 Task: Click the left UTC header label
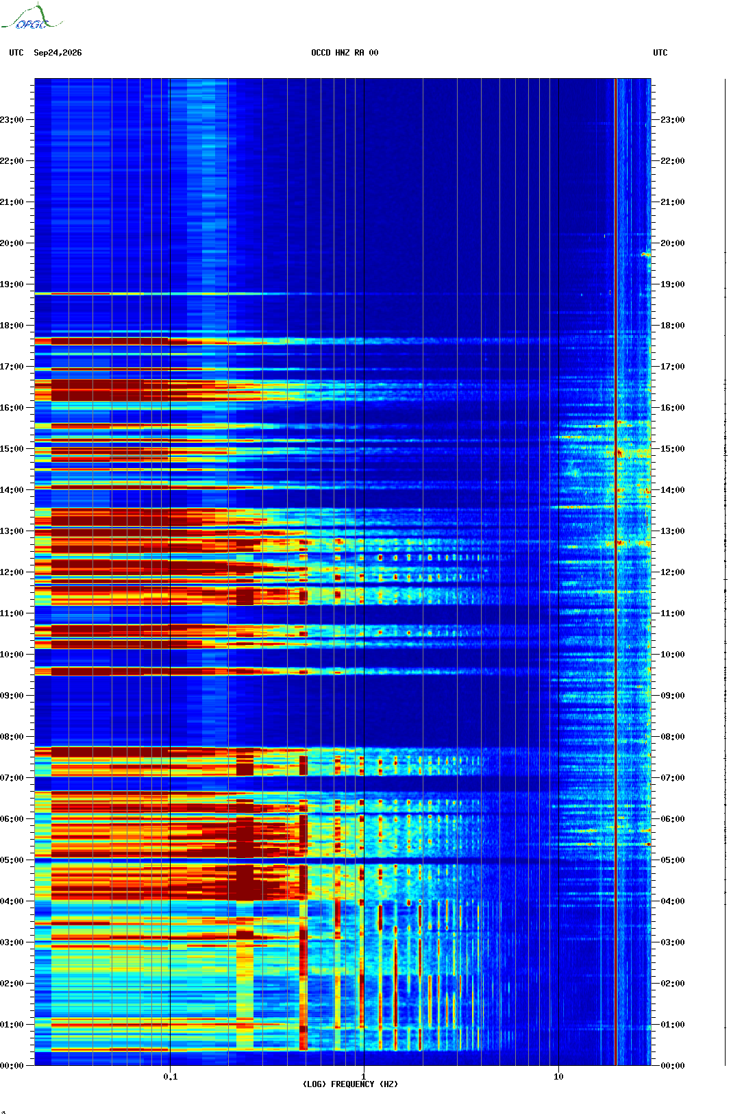tap(16, 53)
